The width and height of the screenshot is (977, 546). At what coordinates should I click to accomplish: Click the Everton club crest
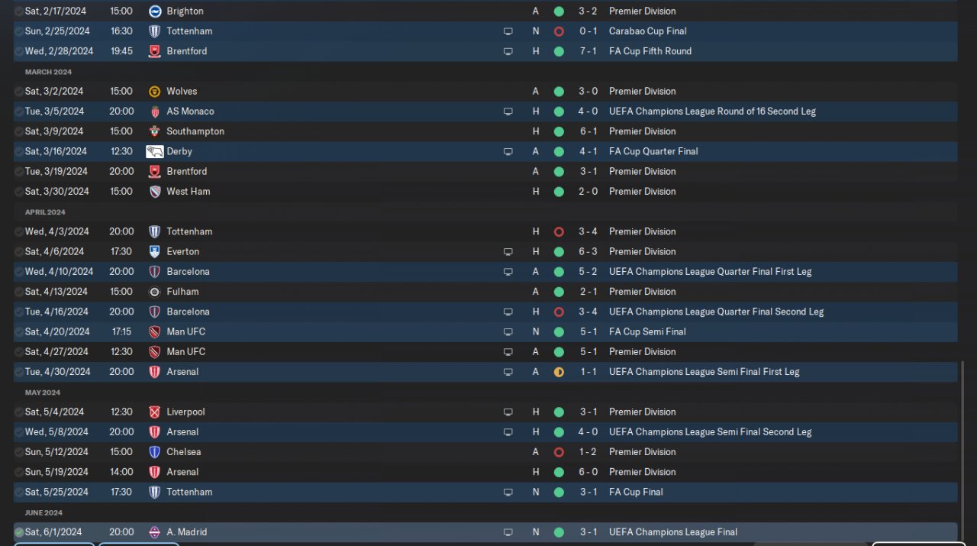(x=155, y=252)
